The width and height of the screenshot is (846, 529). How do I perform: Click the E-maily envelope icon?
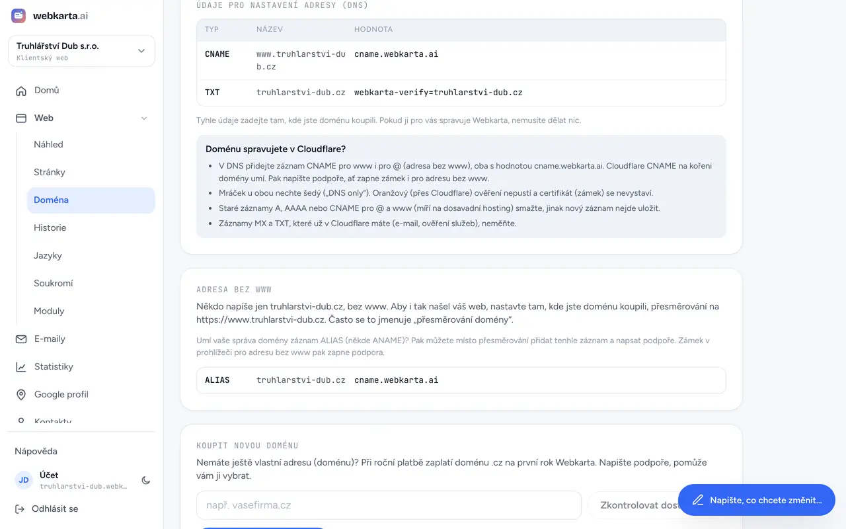pos(21,339)
